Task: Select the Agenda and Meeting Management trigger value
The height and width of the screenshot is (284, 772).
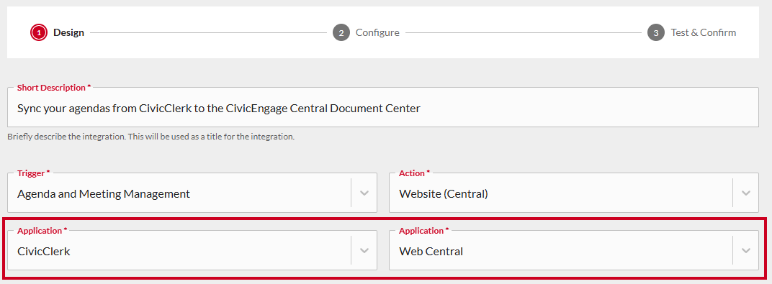Action: 104,194
